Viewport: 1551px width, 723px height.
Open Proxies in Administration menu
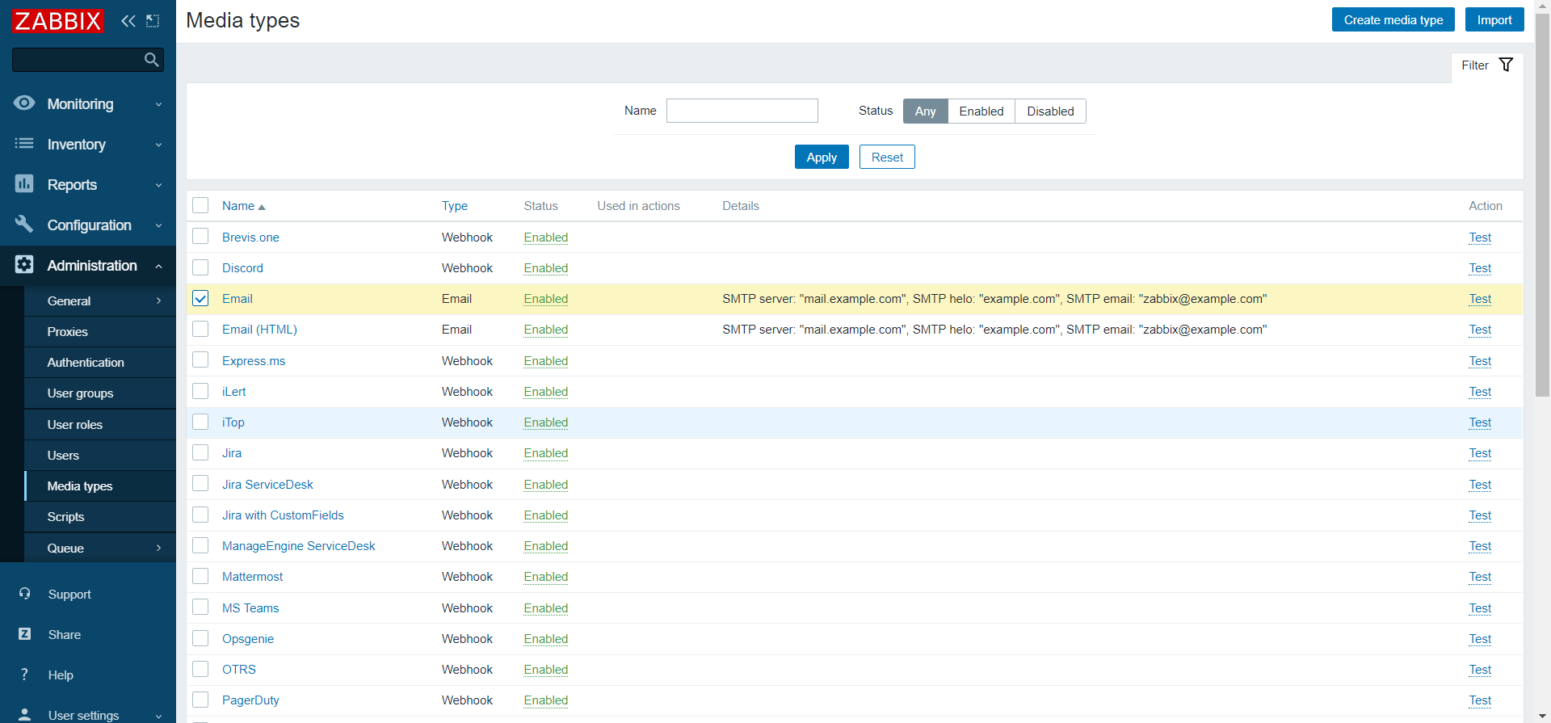(100, 331)
